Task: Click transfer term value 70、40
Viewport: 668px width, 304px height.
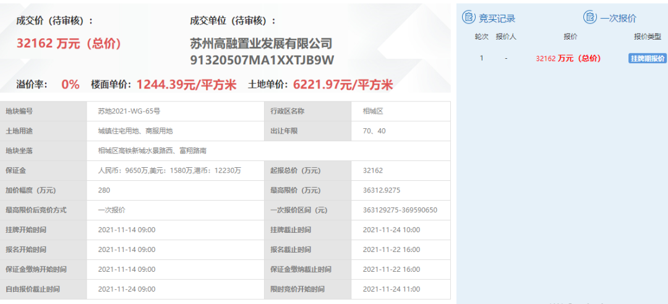Action: click(x=374, y=131)
